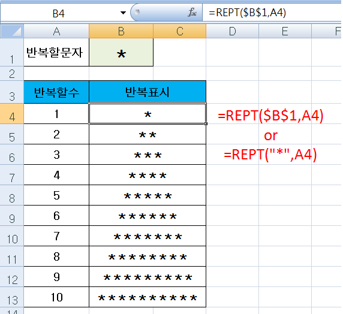Select row 7 header
Screen dimensions: 343x314
[12, 175]
